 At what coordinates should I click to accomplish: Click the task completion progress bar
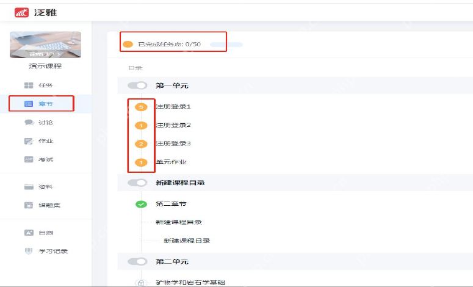click(x=226, y=45)
